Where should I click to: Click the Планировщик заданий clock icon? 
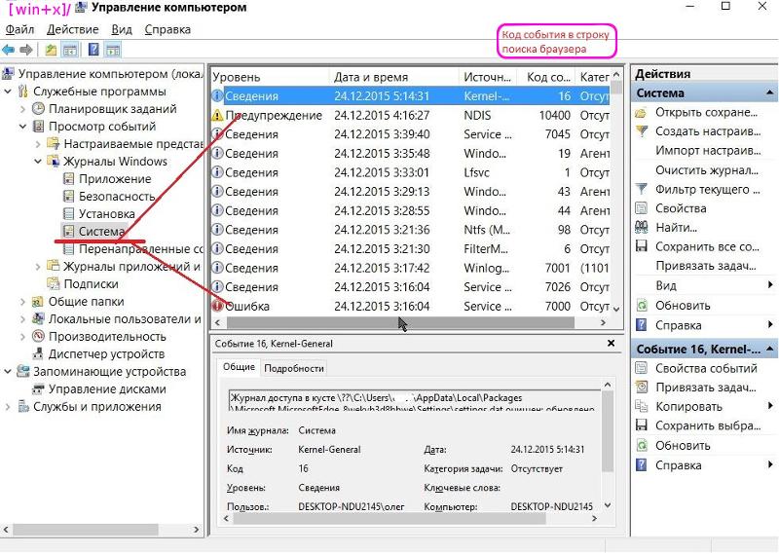coord(38,109)
